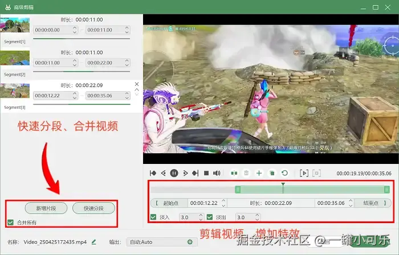Jump to the segment start point
This screenshot has height=255, width=399.
click(153, 173)
